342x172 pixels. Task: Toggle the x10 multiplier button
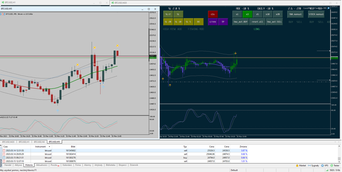click(x=267, y=14)
